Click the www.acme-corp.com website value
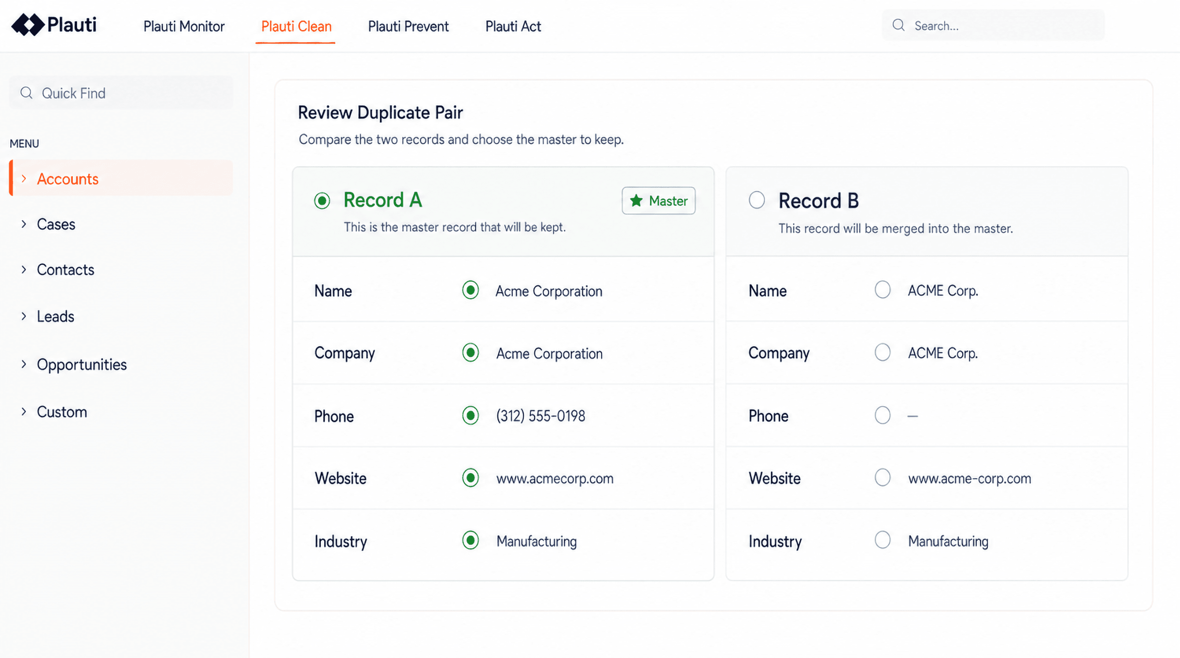This screenshot has width=1180, height=658. [969, 479]
